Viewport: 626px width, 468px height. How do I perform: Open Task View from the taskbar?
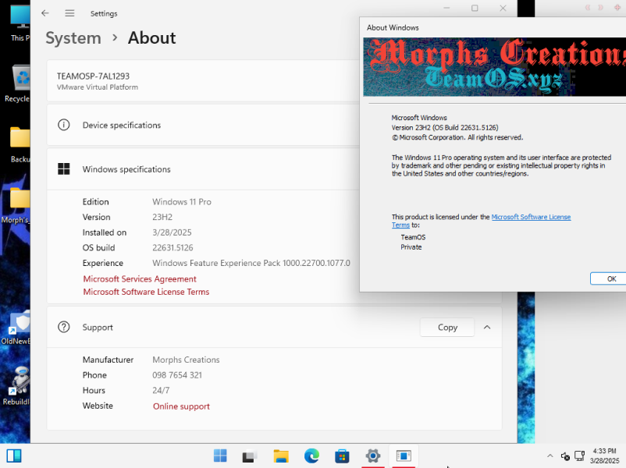[x=250, y=456]
